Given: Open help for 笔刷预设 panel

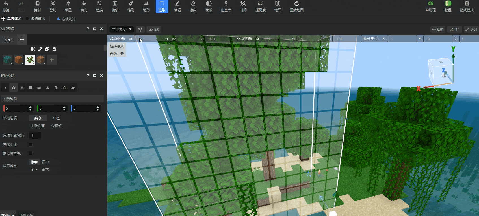Looking at the screenshot, I should [88, 76].
